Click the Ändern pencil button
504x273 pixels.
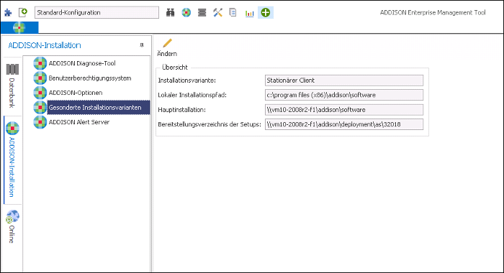[167, 47]
